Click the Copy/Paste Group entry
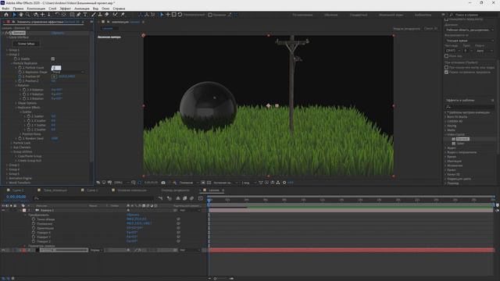 30,156
